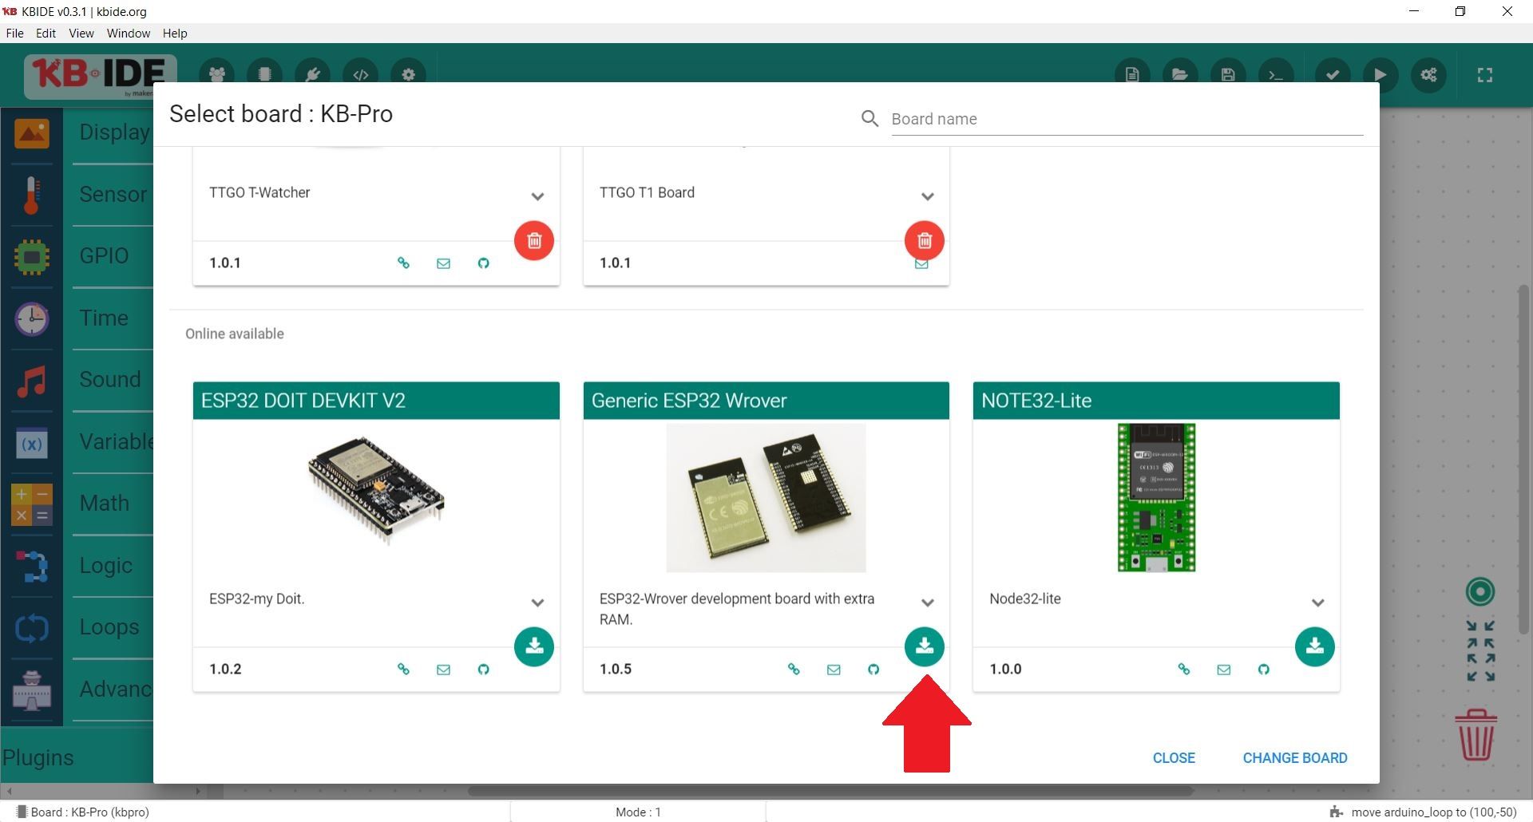The width and height of the screenshot is (1533, 822).
Task: Open the Window menu
Action: coord(128,33)
